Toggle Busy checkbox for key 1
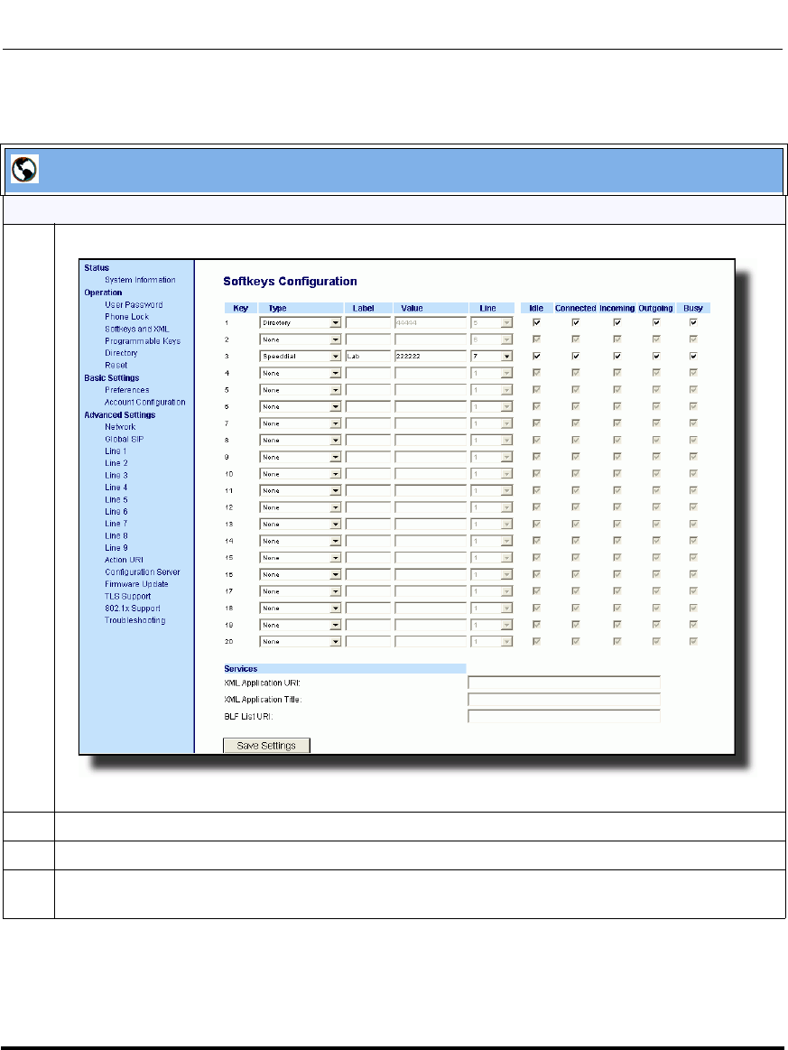Viewport: 788px width, 1050px height. coord(693,322)
